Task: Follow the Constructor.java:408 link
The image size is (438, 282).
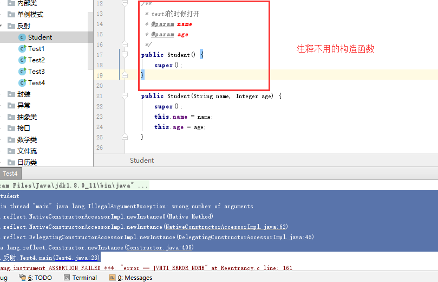Action: click(x=159, y=247)
